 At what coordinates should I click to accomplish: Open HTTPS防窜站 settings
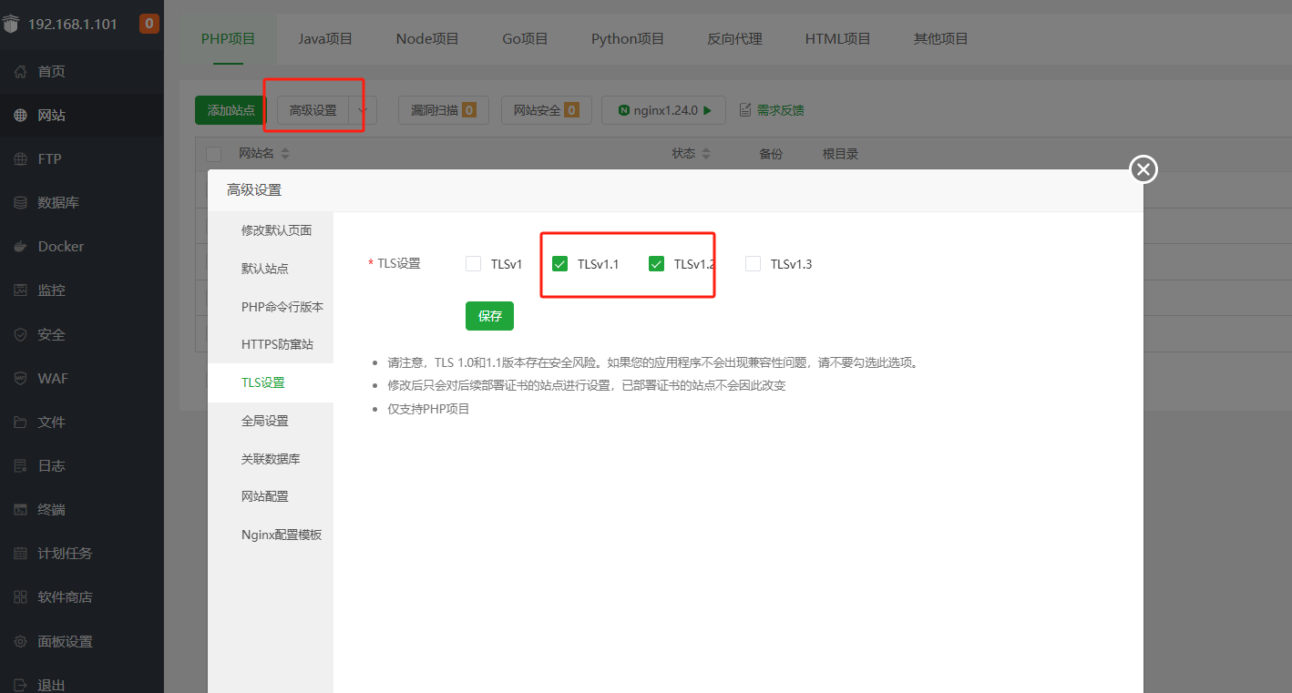(271, 344)
